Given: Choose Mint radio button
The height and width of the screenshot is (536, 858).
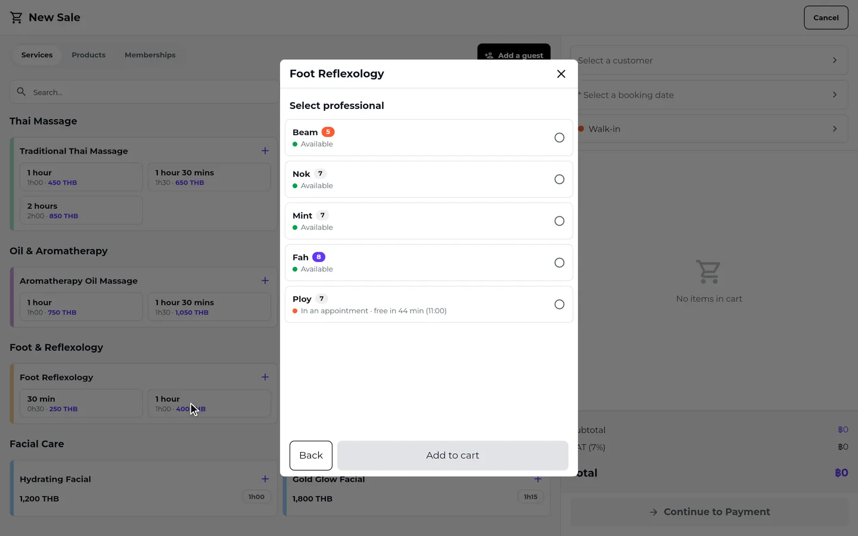Looking at the screenshot, I should pos(559,221).
